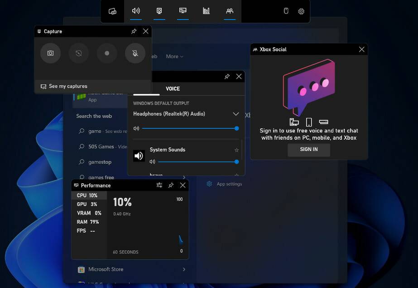
Task: Start recording with the record button
Action: 107,53
